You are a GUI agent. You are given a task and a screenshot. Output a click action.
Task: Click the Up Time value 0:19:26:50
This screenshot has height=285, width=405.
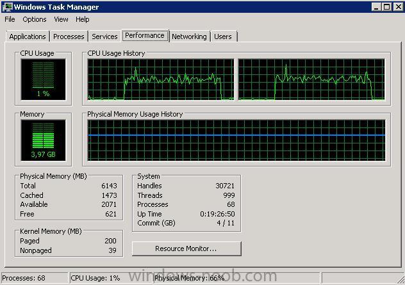[217, 214]
